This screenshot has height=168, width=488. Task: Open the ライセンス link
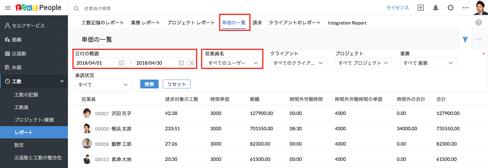pyautogui.click(x=397, y=8)
